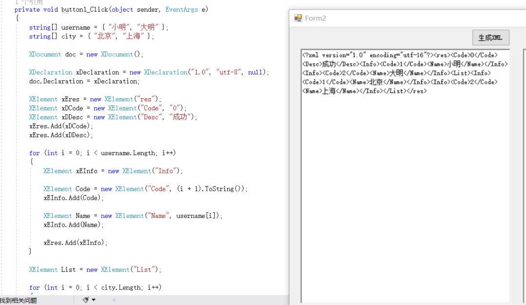Click the Form2 window icon

click(x=298, y=18)
